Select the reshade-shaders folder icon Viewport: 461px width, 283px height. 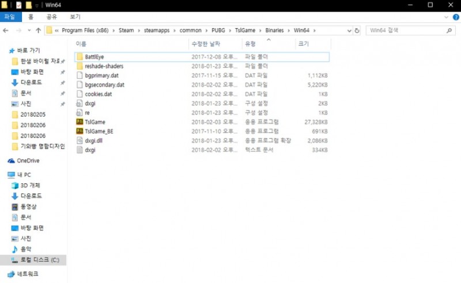click(x=80, y=66)
